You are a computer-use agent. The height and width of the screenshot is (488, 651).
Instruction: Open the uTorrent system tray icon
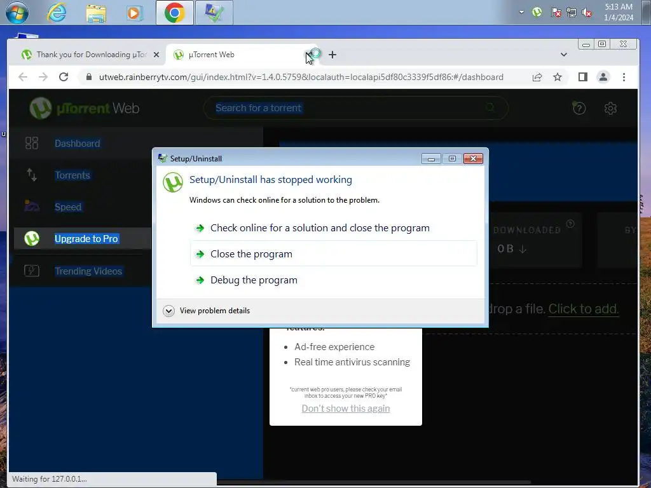coord(537,12)
